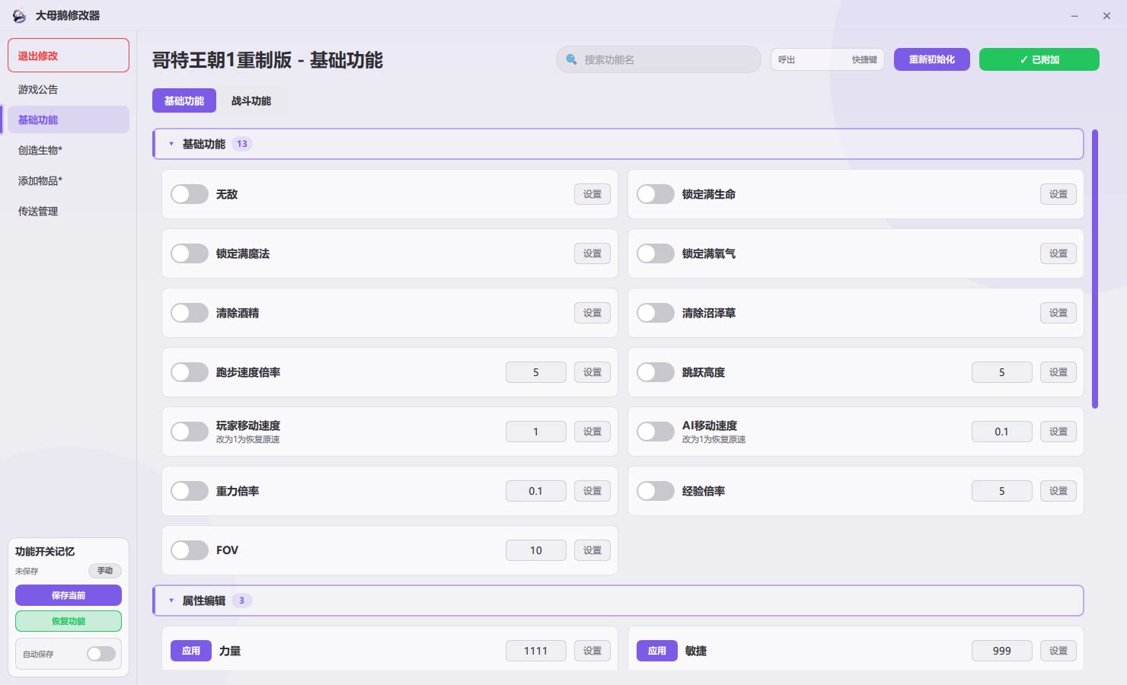Toggle 自动保存 switch
The image size is (1127, 685).
[x=101, y=654]
